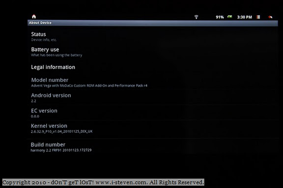Select the Model number row
The width and height of the screenshot is (283, 188).
point(153,82)
